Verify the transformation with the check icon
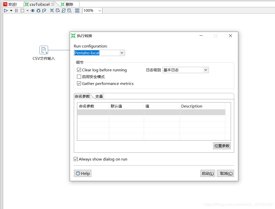275x209 pixels. click(52, 11)
